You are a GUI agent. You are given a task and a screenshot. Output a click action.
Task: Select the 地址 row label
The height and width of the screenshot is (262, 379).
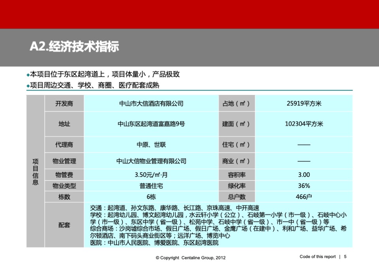pyautogui.click(x=64, y=124)
